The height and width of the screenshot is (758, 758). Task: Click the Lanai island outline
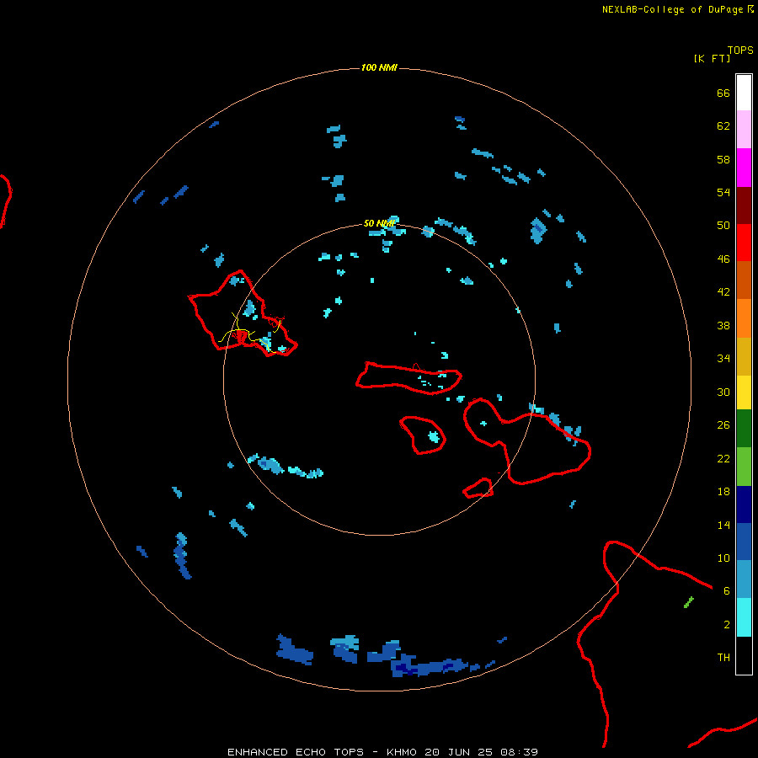tap(423, 435)
